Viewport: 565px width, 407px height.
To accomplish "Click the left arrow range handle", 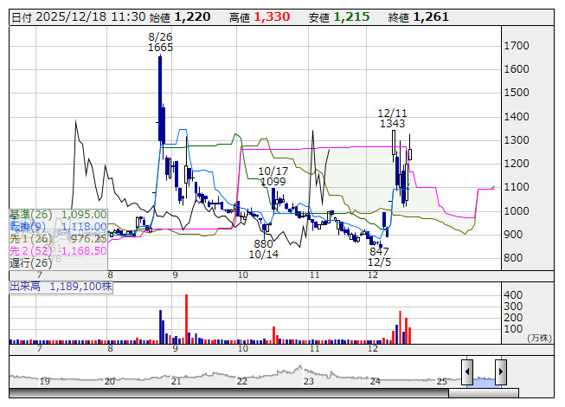I will [467, 371].
